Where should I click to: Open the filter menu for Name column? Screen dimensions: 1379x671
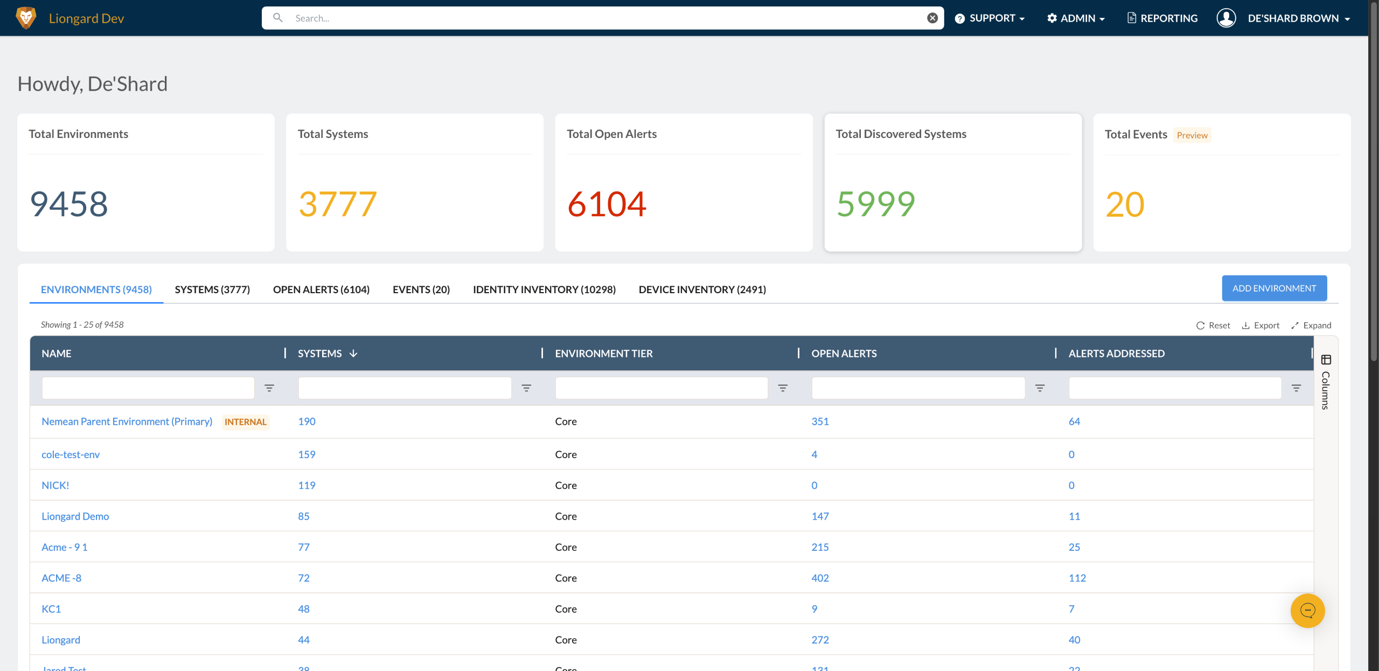(269, 388)
